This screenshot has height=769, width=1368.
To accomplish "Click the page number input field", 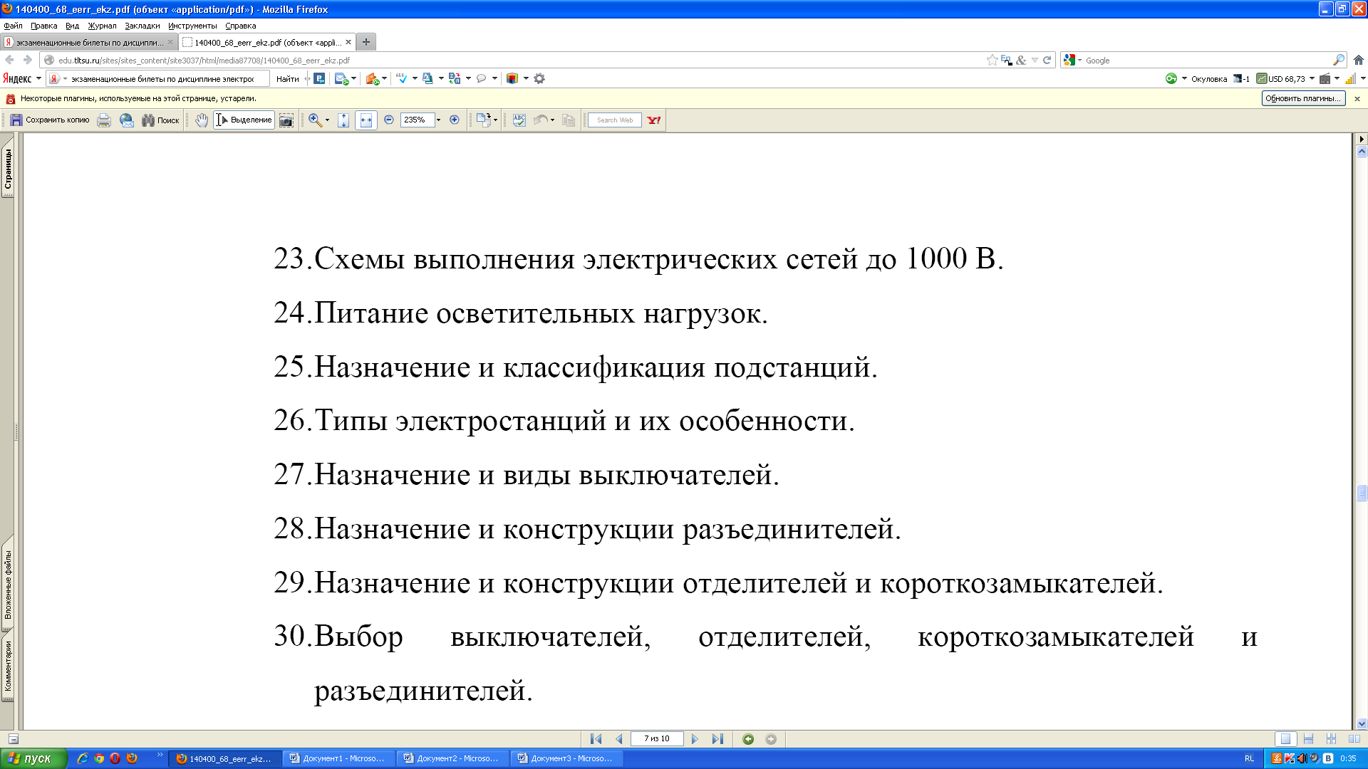I will coord(656,739).
